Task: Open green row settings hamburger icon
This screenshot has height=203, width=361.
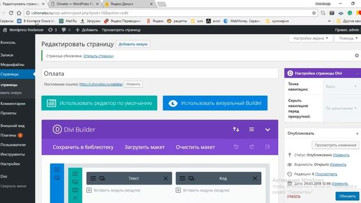Action: coord(75,174)
